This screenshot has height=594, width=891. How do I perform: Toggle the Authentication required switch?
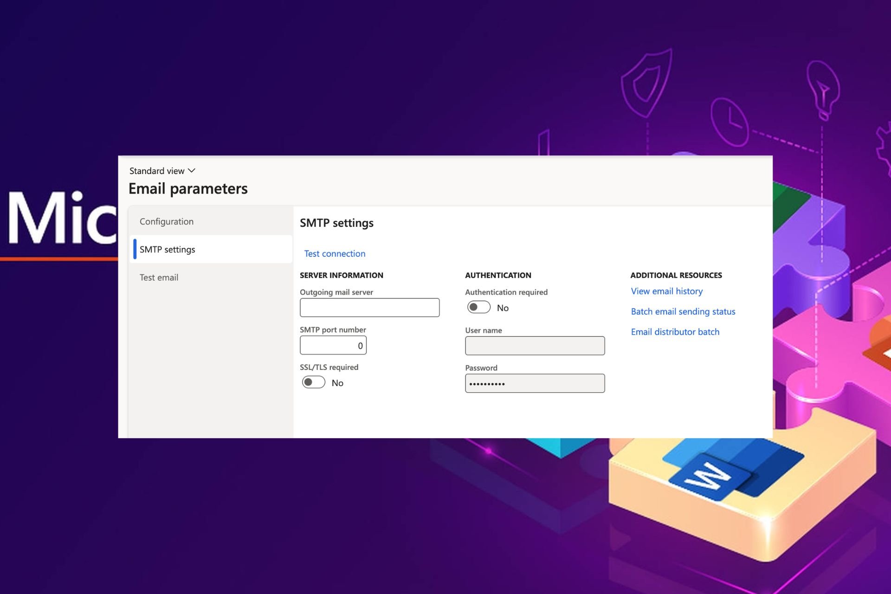click(x=478, y=307)
